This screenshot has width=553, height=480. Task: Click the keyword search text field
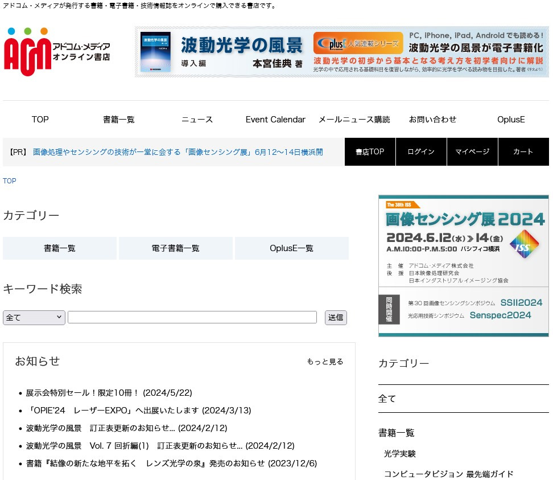(192, 317)
